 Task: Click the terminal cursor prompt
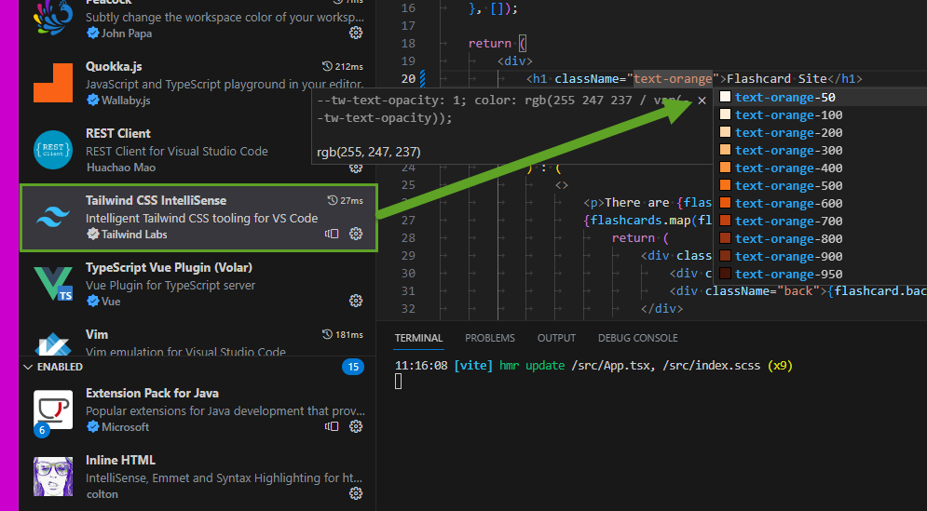pyautogui.click(x=399, y=382)
